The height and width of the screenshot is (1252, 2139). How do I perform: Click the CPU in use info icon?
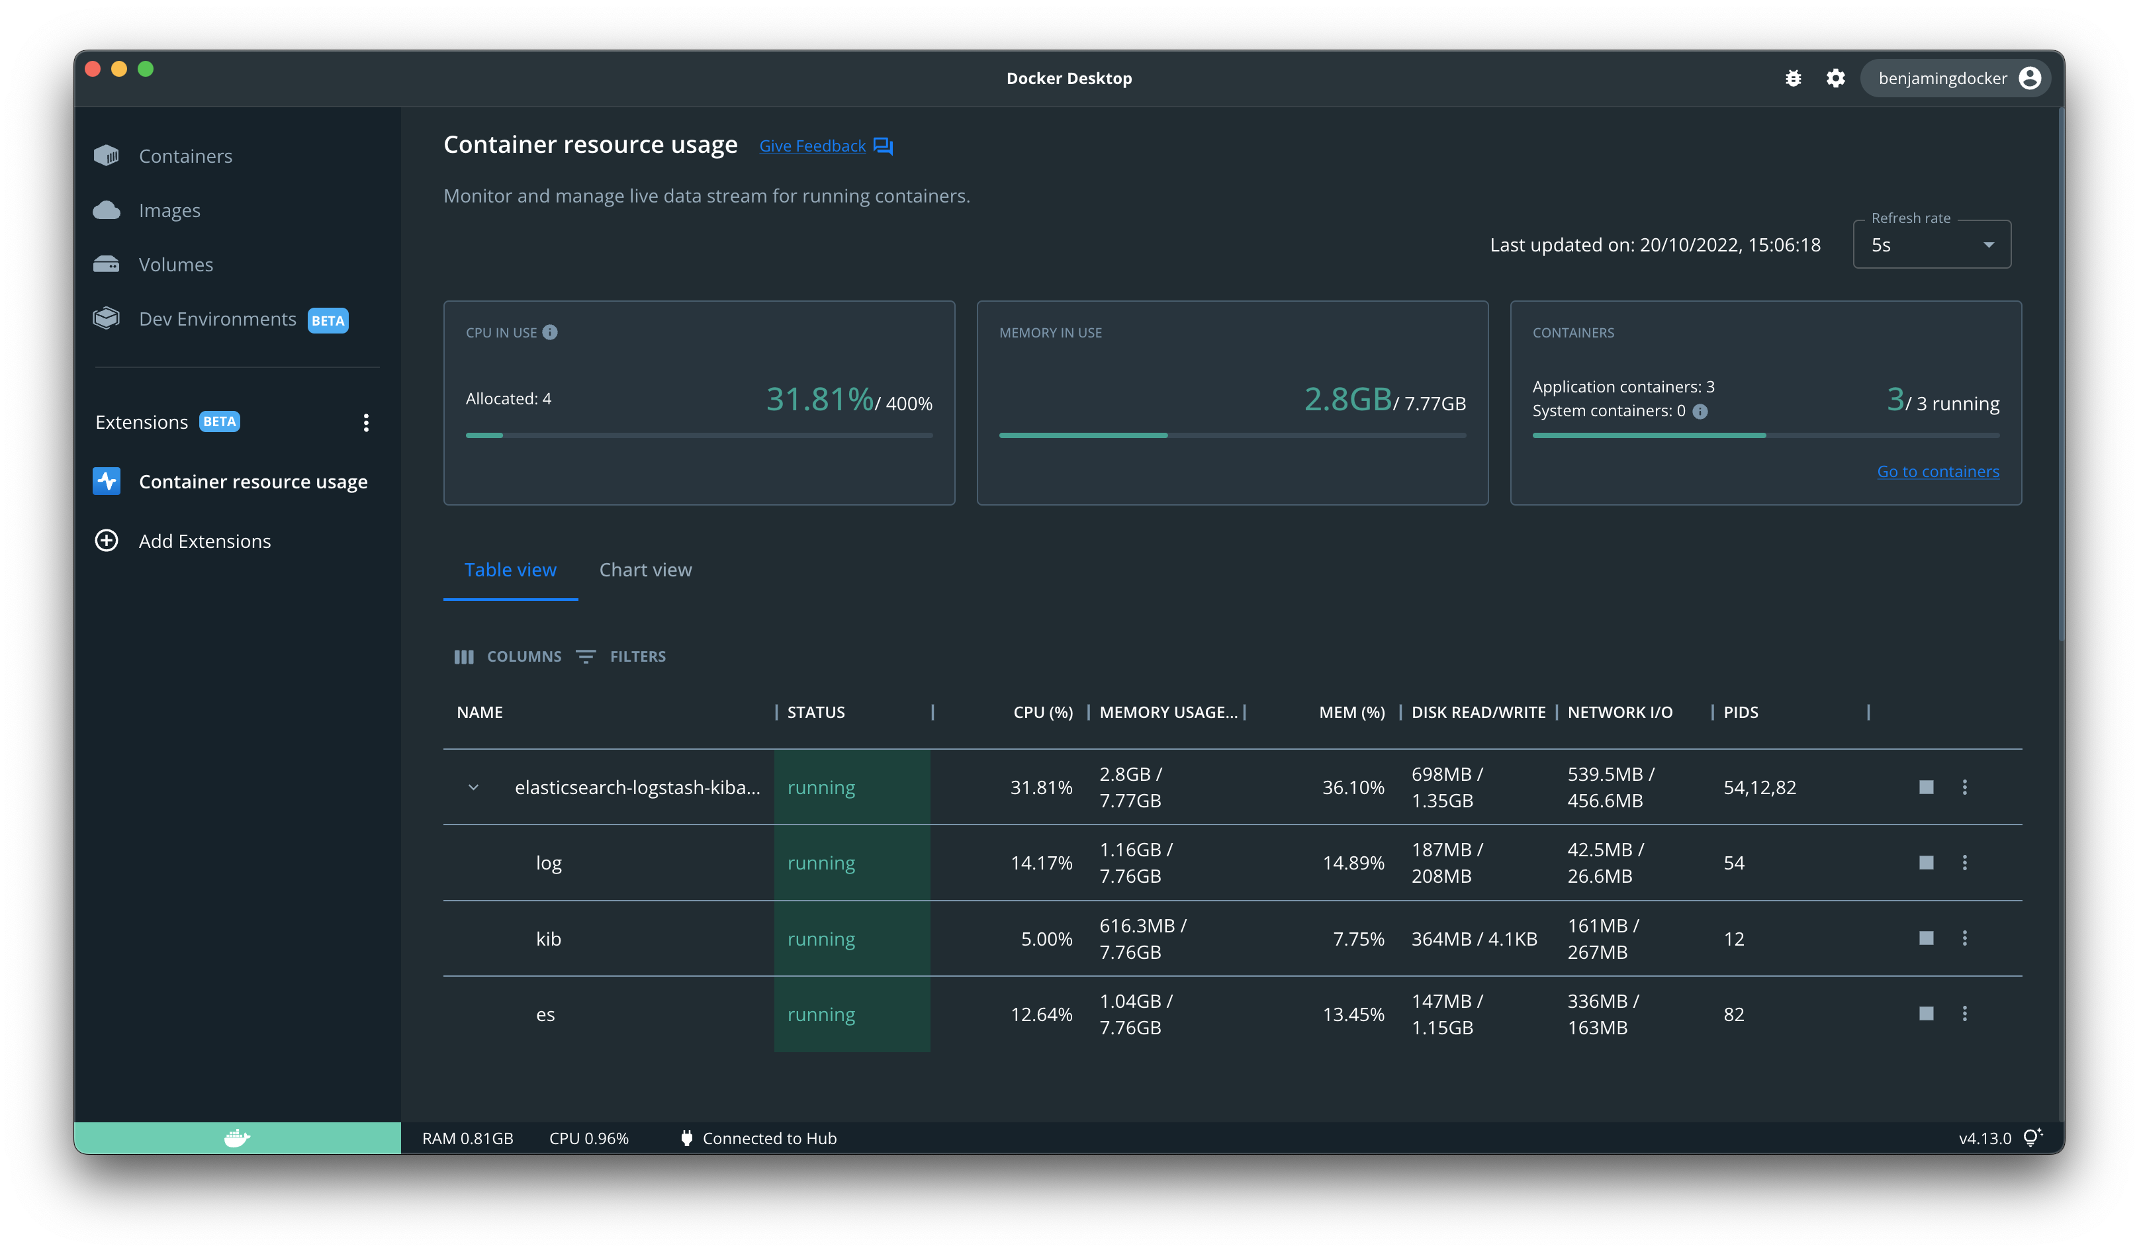tap(550, 332)
